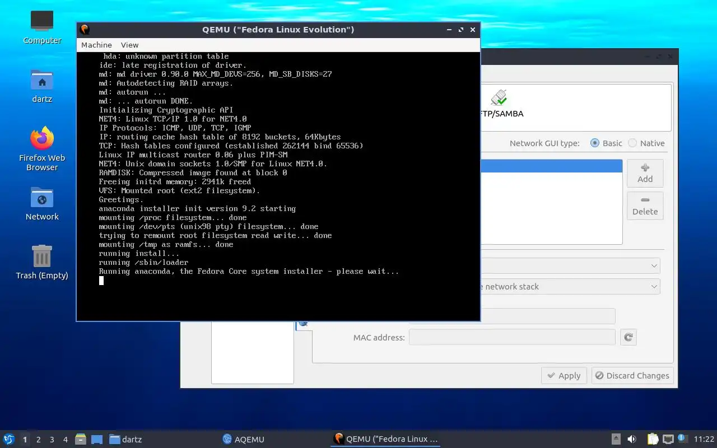Switch to QEMU Fedora Linux taskbar entry
This screenshot has width=717, height=448.
(385, 439)
